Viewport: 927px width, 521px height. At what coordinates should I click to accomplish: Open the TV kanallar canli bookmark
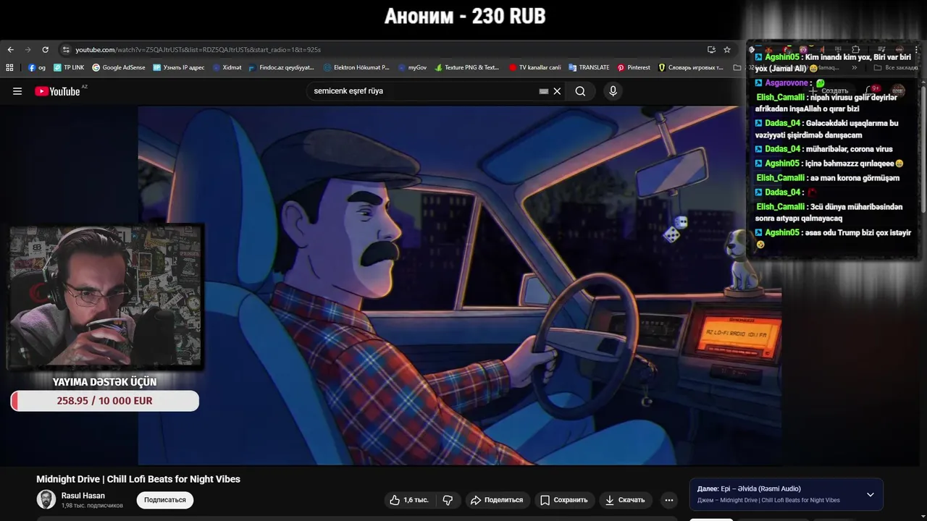coord(534,67)
